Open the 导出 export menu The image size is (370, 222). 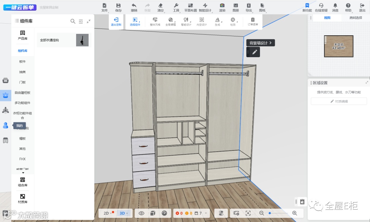click(x=249, y=8)
